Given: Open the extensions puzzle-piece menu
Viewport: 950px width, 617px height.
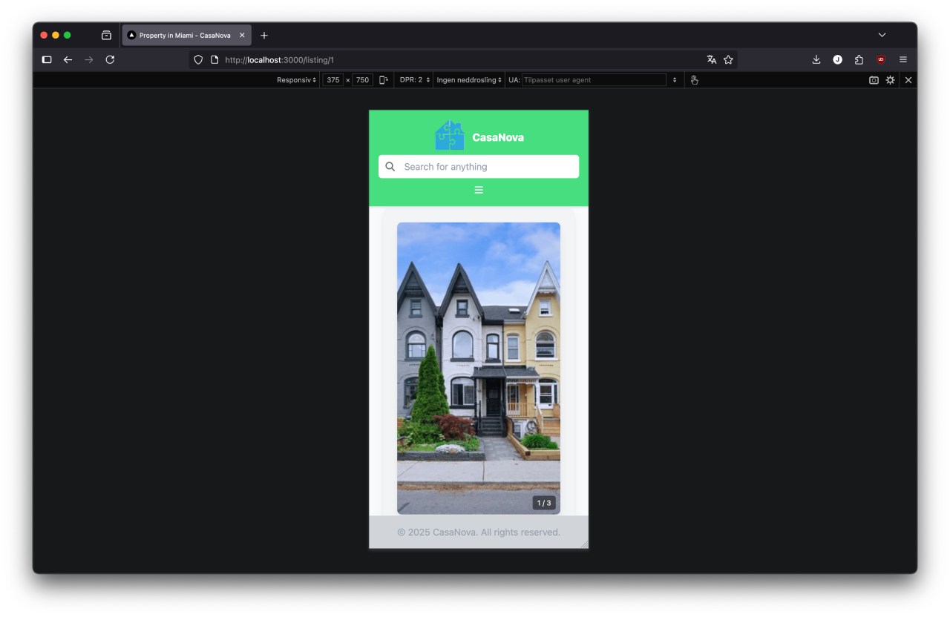Looking at the screenshot, I should [x=859, y=59].
